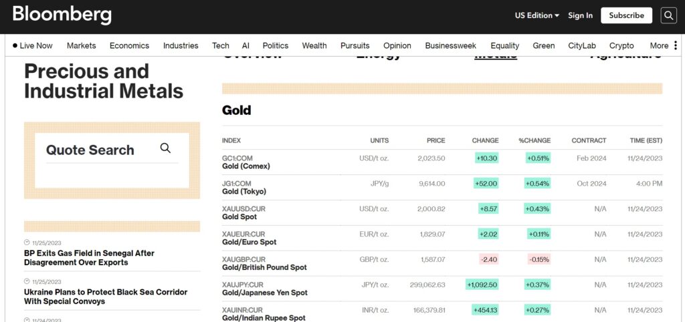Click the Bloomberg logo
This screenshot has width=685, height=322.
click(x=62, y=15)
